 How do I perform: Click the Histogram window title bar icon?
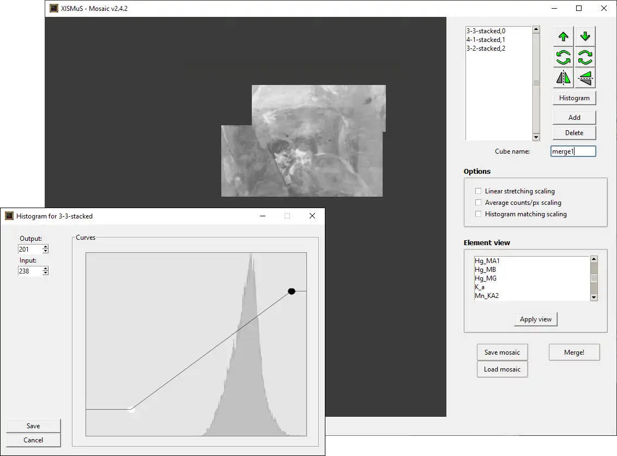coord(9,216)
